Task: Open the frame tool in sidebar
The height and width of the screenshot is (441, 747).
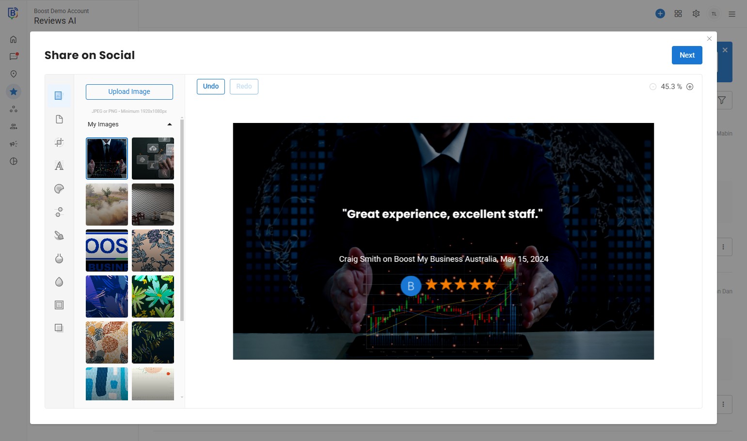Action: 59,305
